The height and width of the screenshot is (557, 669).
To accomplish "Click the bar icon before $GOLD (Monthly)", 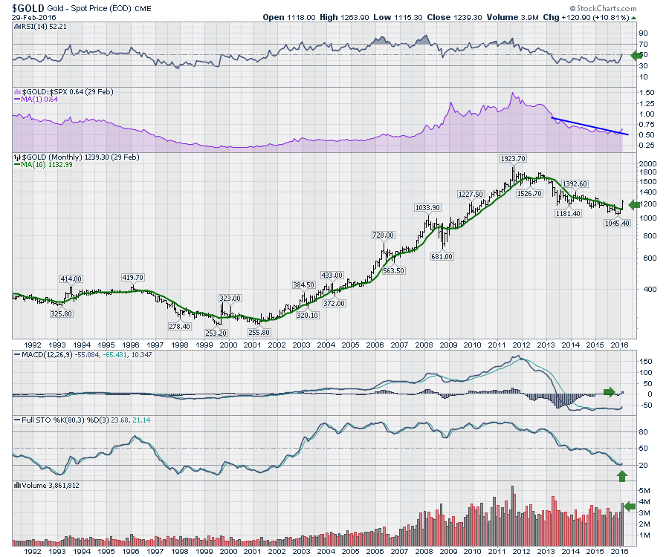I will pos(18,157).
